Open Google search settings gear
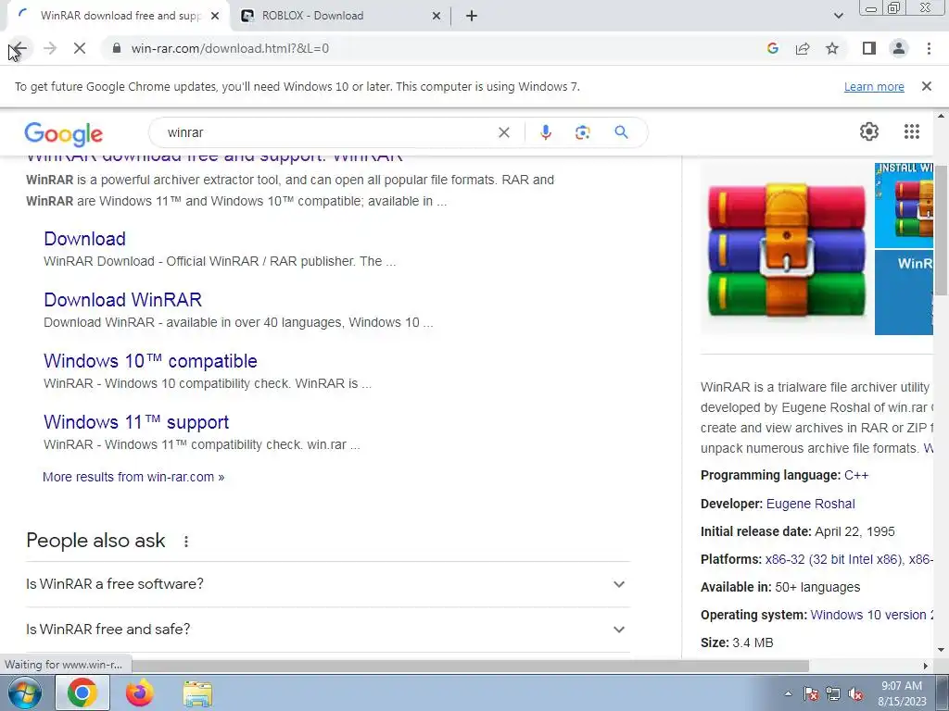The height and width of the screenshot is (711, 949). click(869, 131)
